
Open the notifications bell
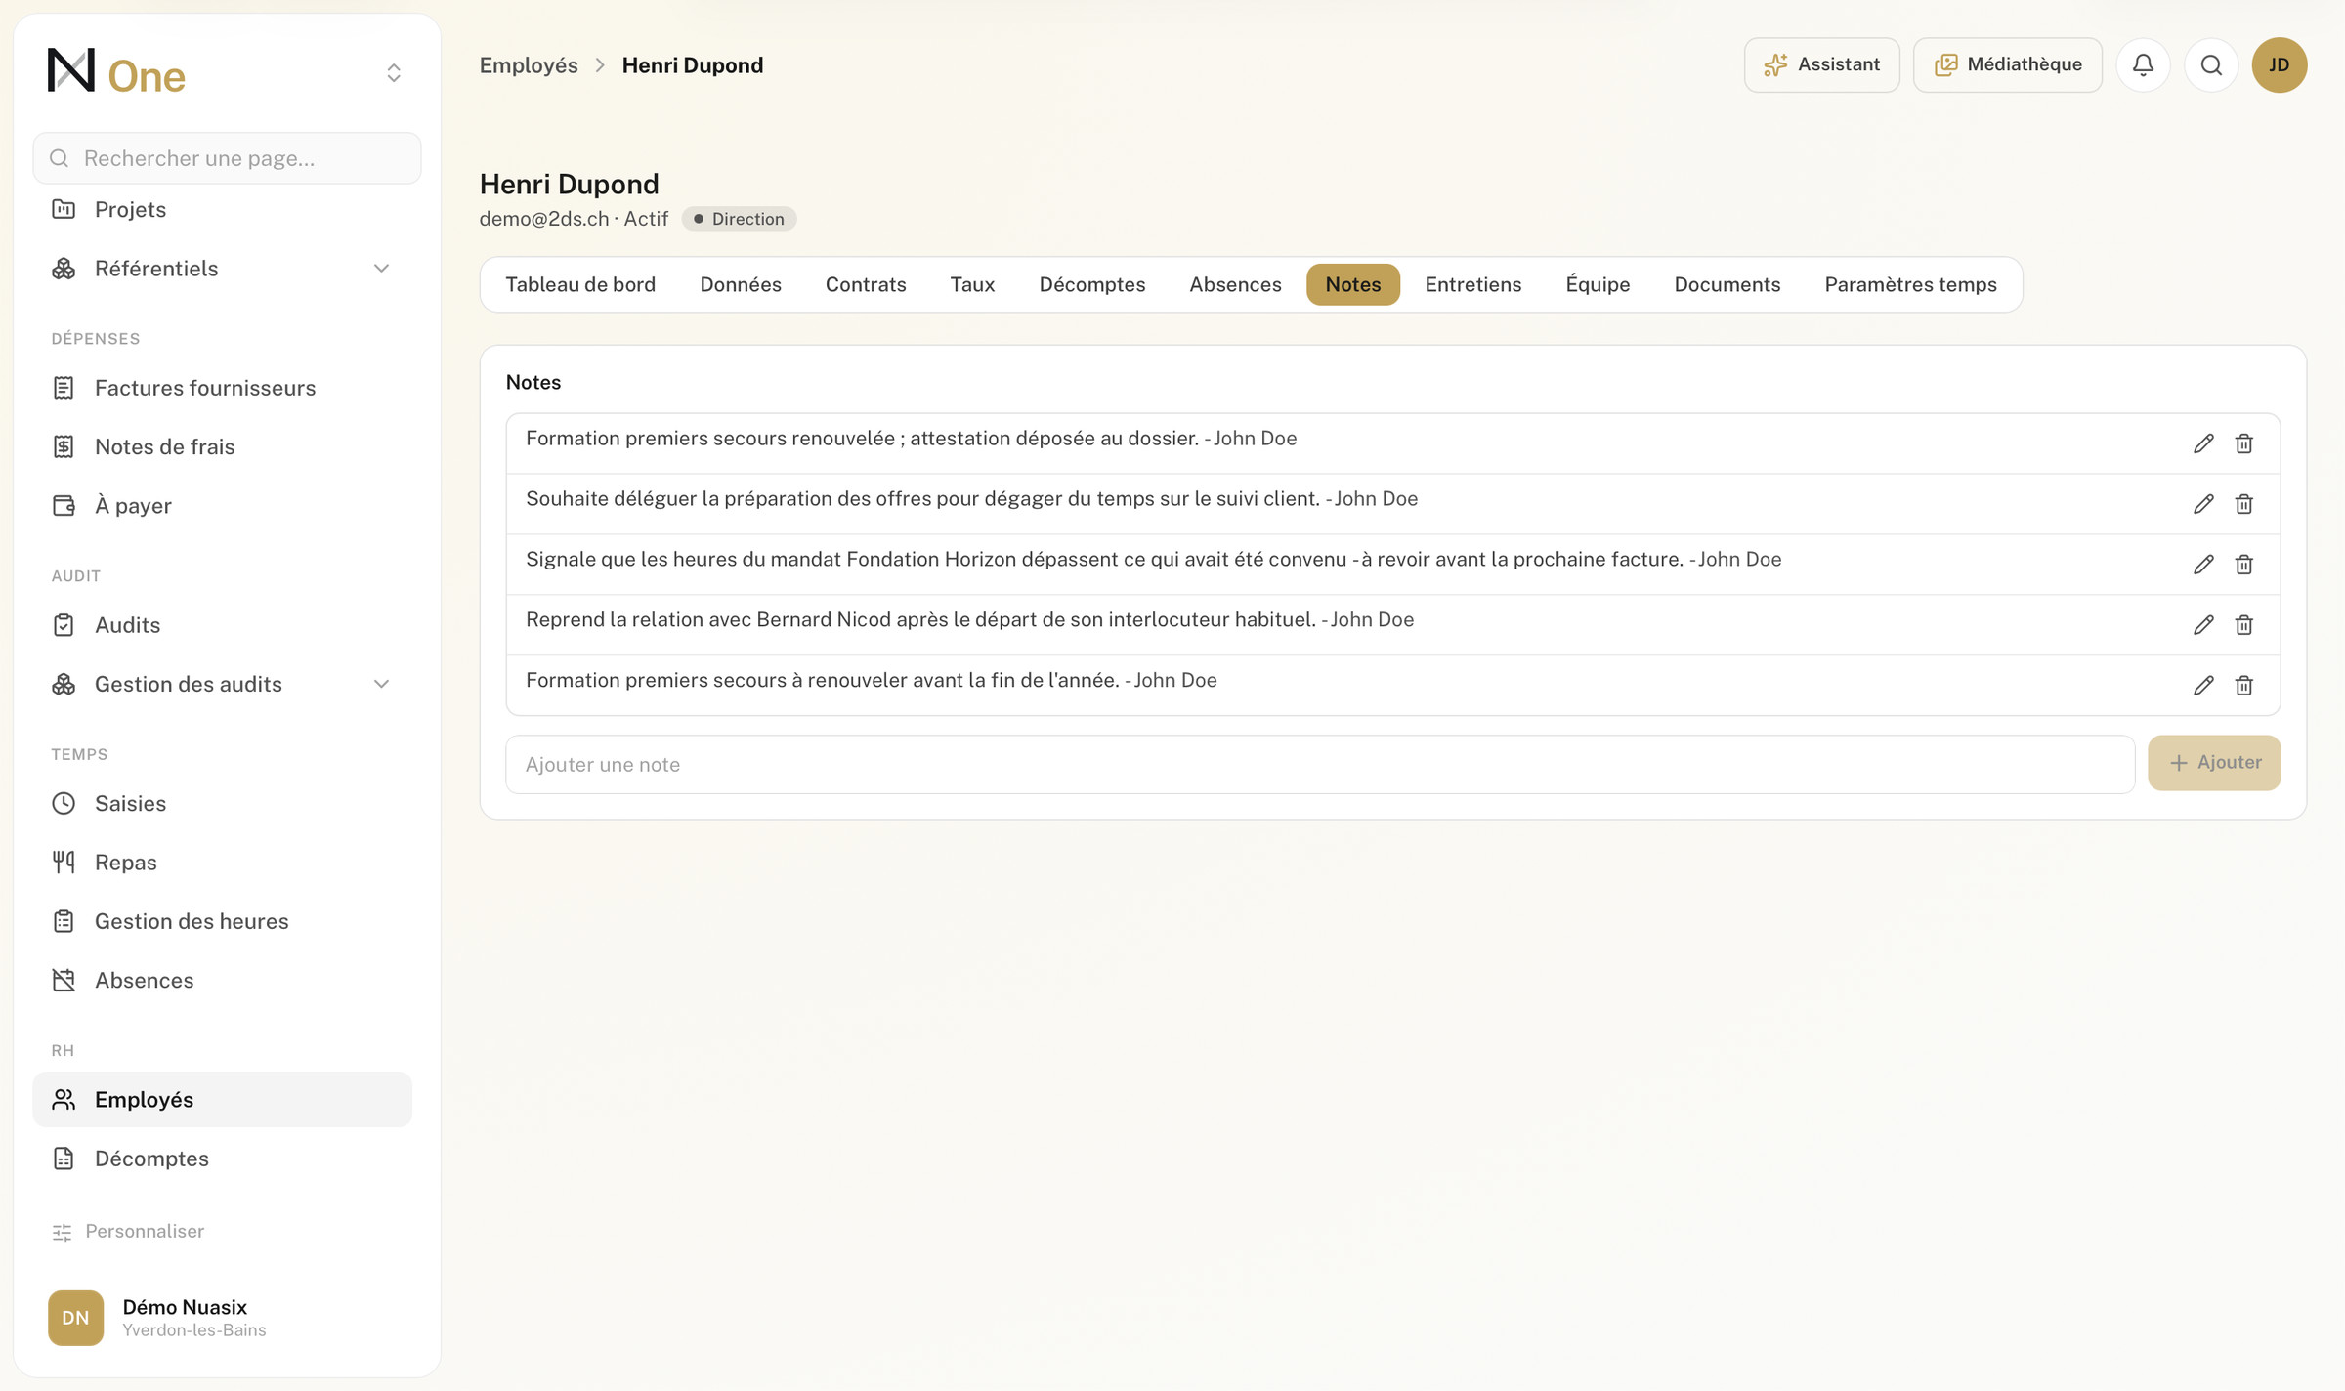pos(2143,65)
